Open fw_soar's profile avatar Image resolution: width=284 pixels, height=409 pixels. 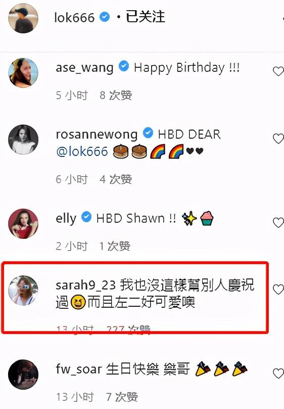(x=23, y=374)
